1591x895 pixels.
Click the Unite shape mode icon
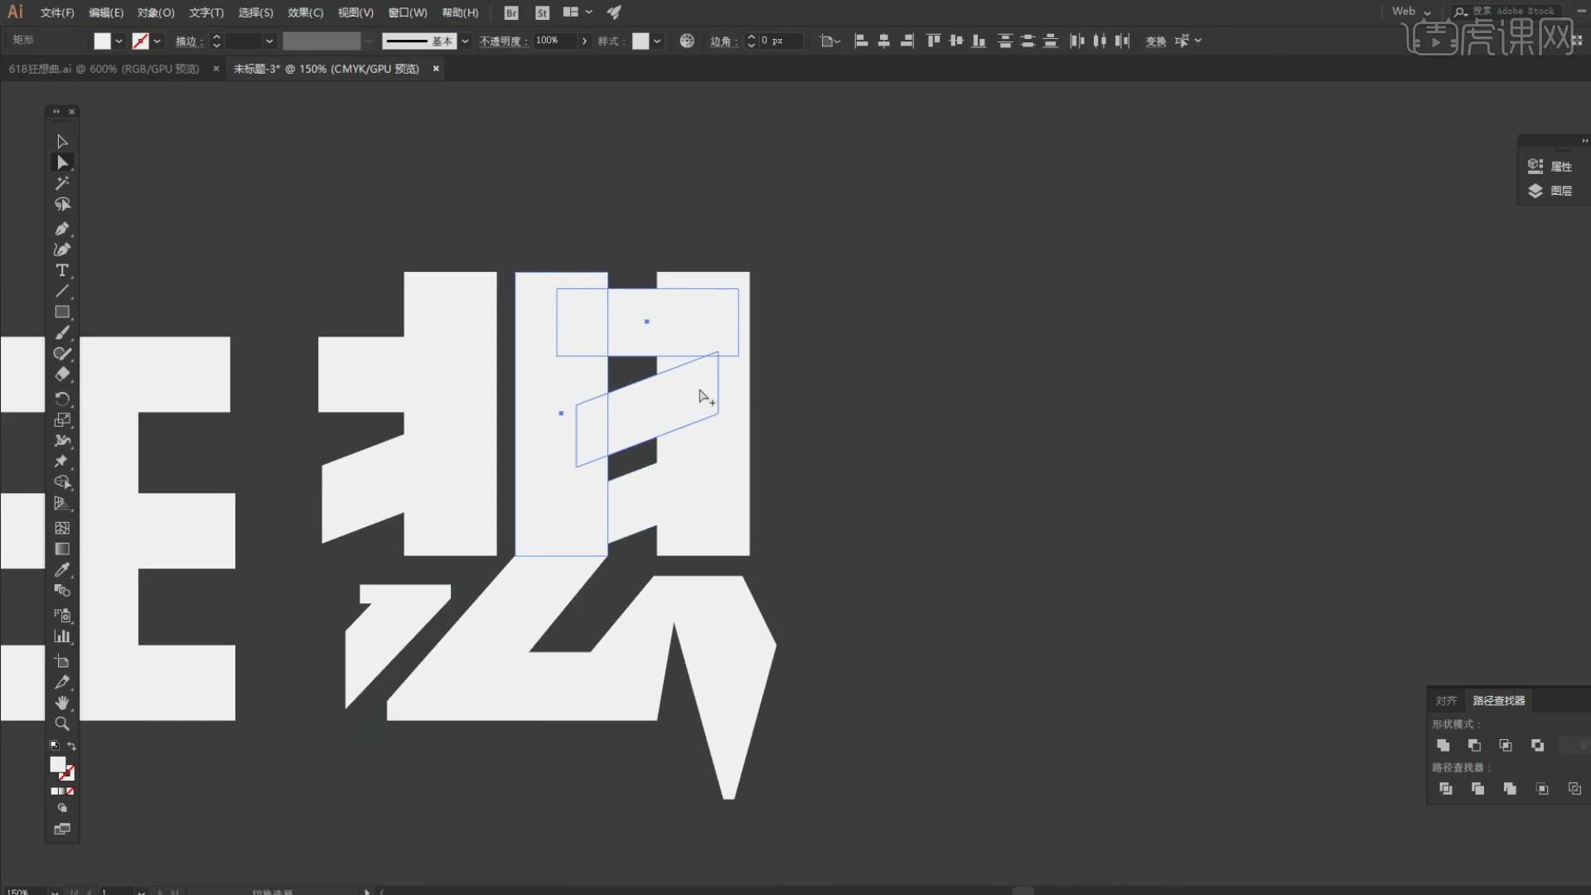[1443, 746]
